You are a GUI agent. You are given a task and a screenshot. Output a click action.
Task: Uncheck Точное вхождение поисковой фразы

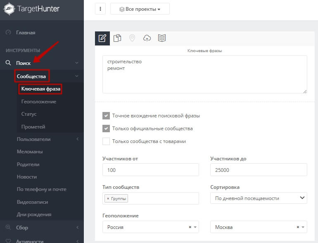coord(106,116)
